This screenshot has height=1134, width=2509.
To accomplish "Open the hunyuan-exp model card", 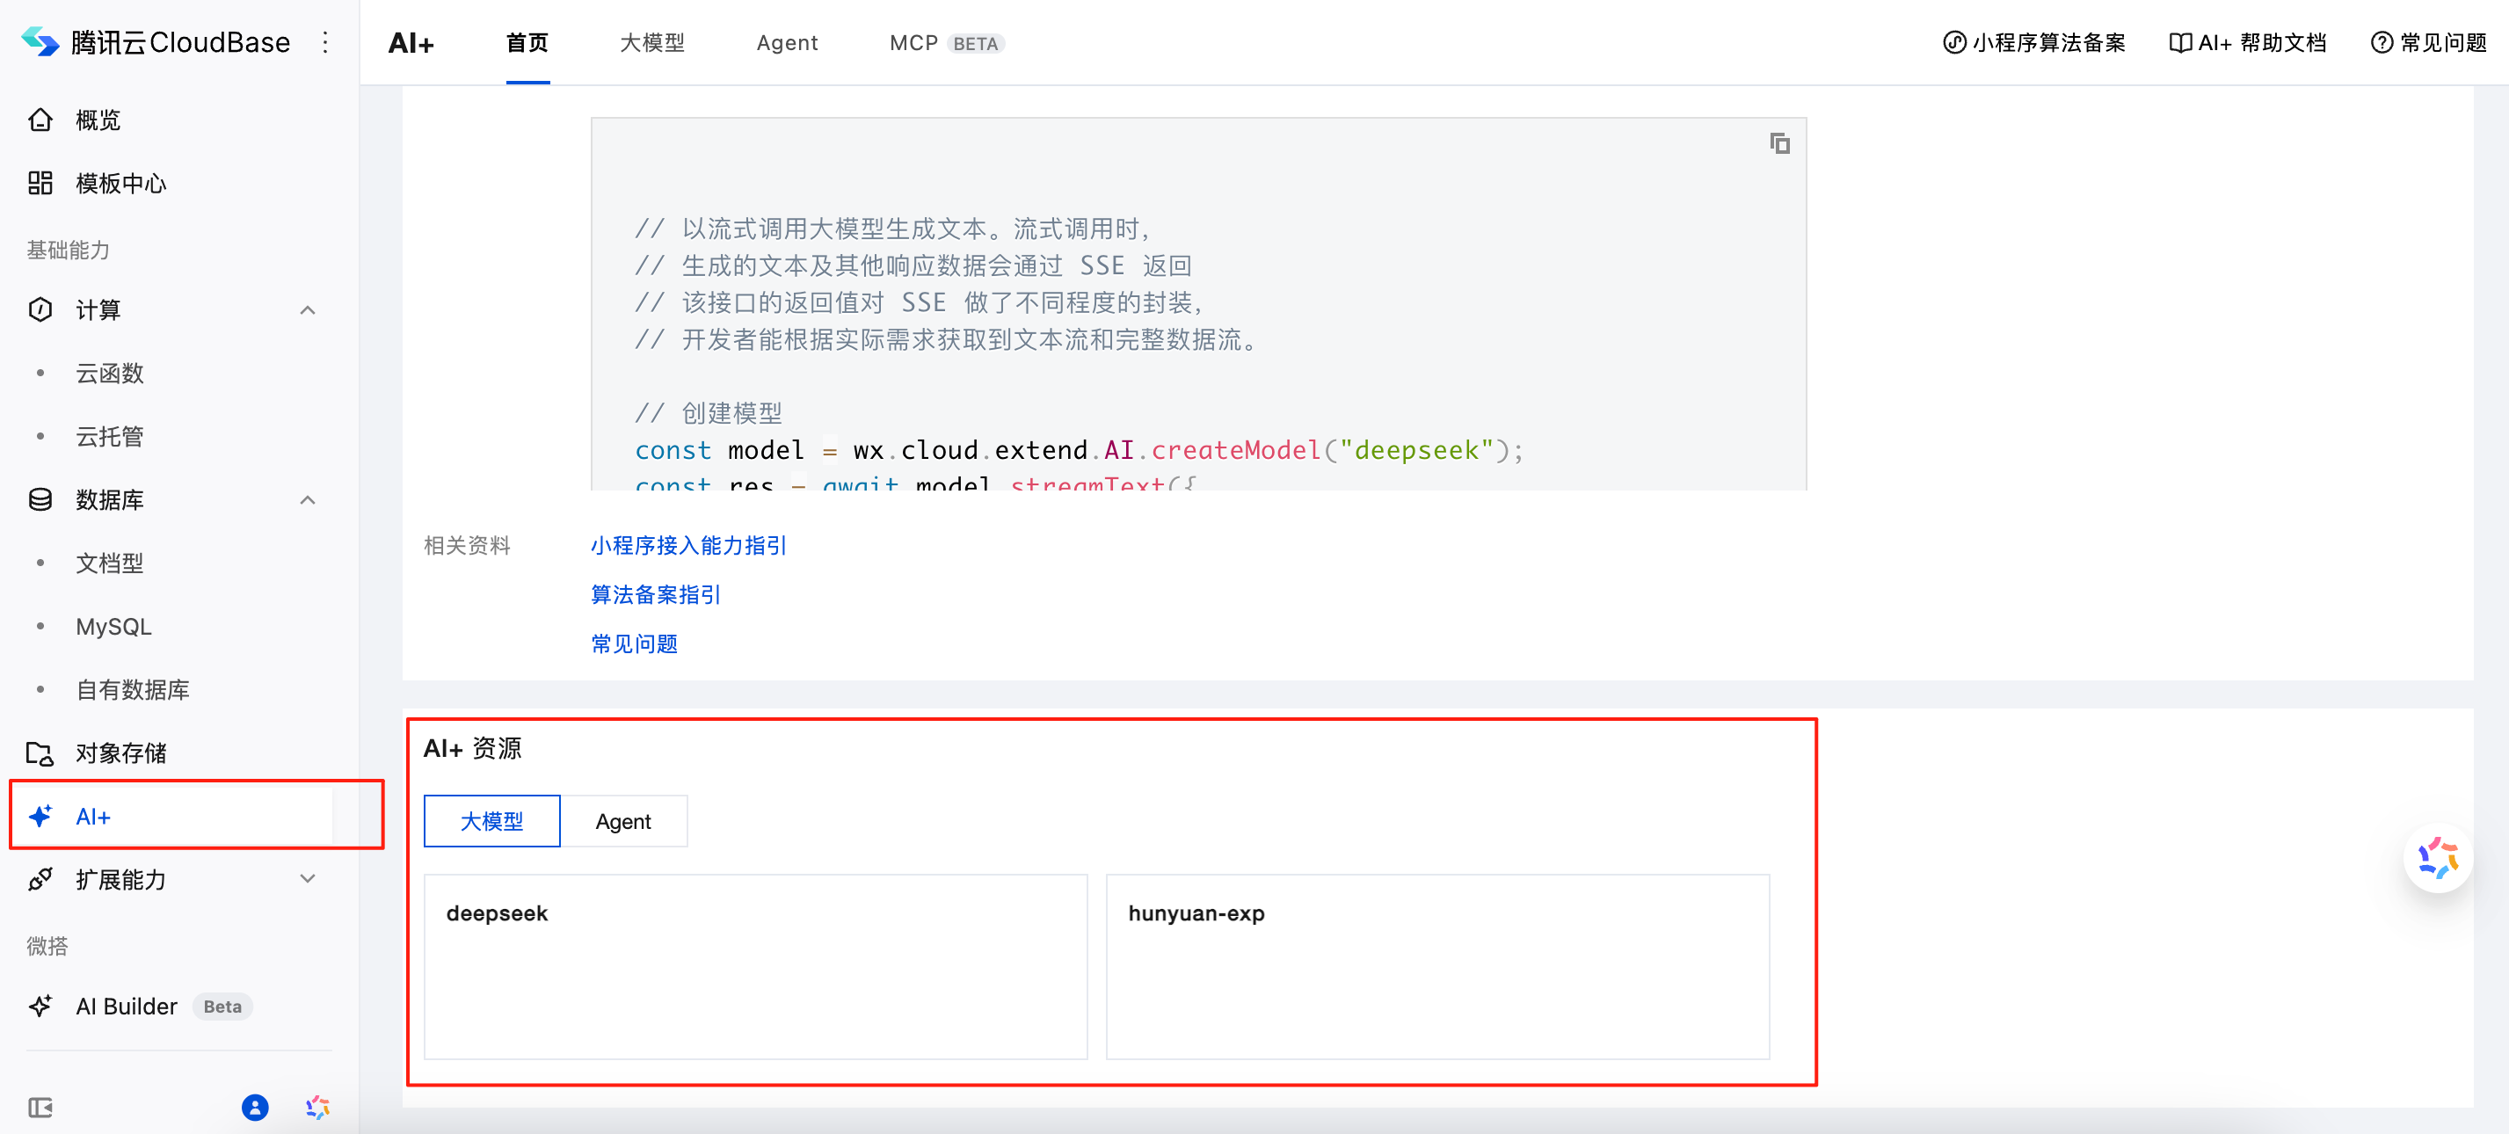I will (1437, 966).
